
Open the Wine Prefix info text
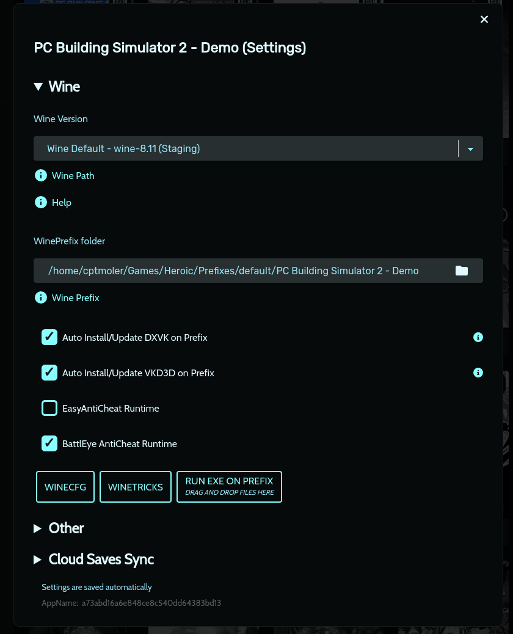click(x=76, y=297)
